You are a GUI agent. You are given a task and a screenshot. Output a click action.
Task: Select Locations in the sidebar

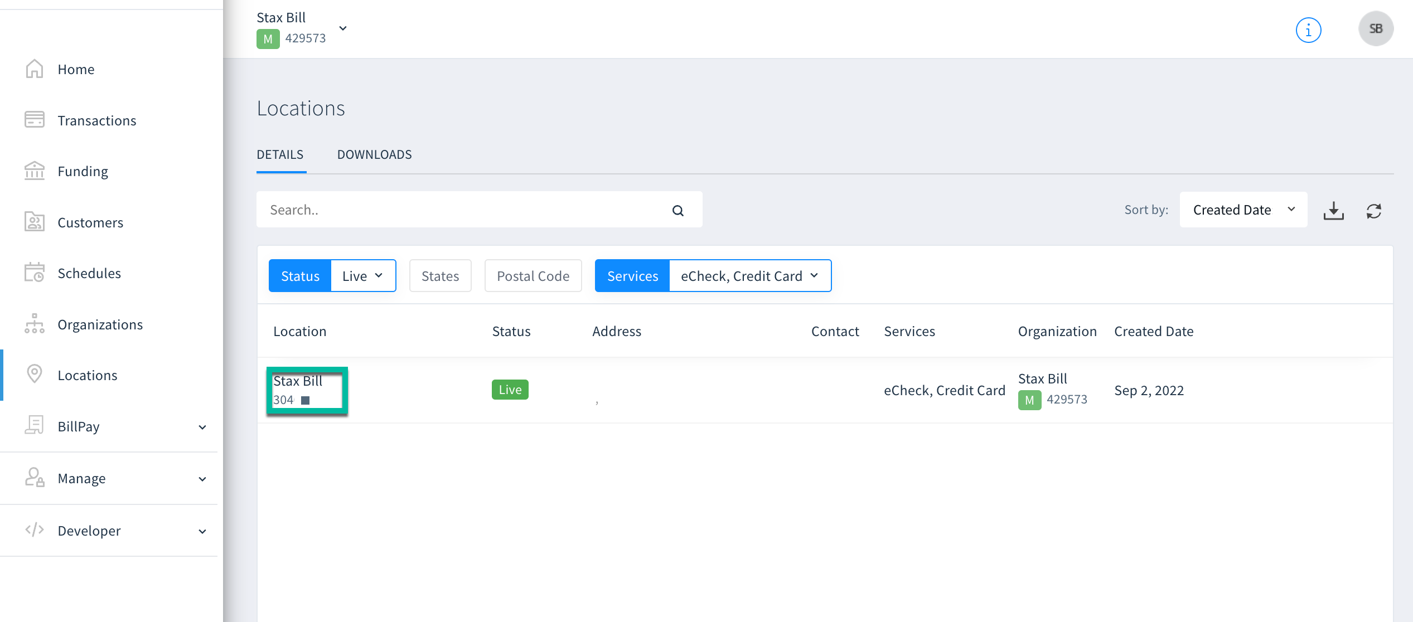[x=88, y=375]
